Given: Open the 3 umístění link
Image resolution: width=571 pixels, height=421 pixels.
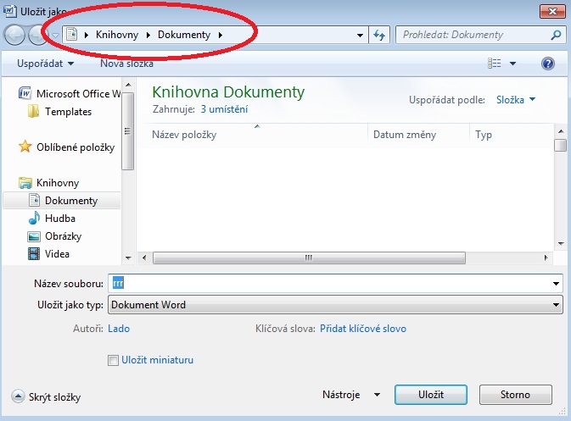Looking at the screenshot, I should [224, 109].
